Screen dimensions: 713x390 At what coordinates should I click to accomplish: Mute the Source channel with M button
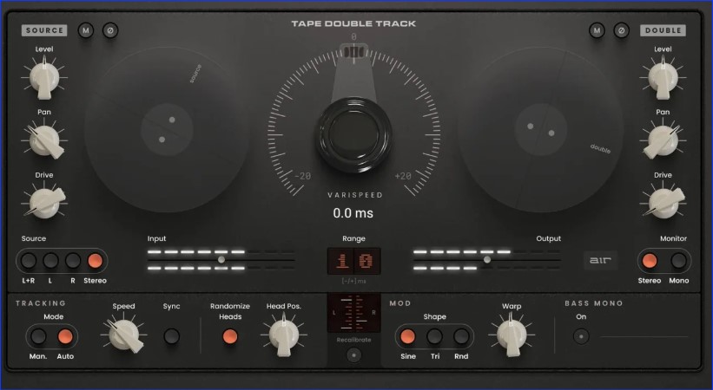(85, 30)
